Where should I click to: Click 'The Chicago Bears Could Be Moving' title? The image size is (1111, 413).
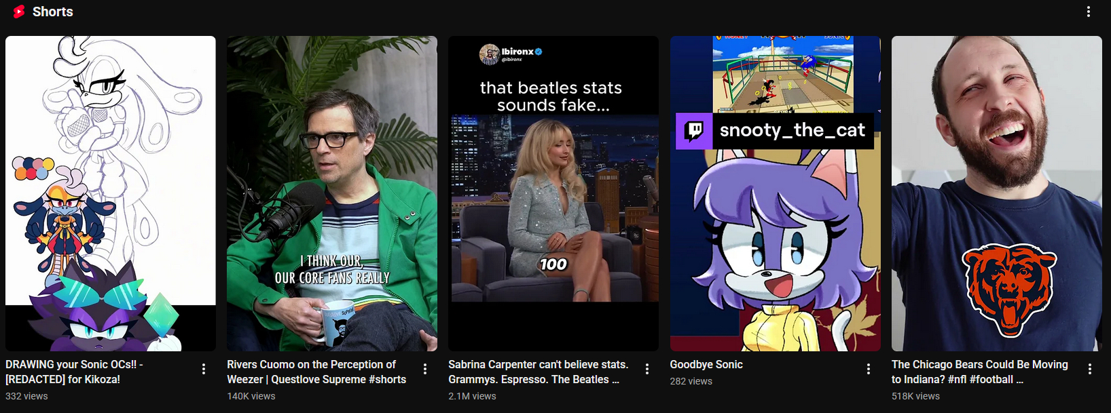pyautogui.click(x=980, y=372)
